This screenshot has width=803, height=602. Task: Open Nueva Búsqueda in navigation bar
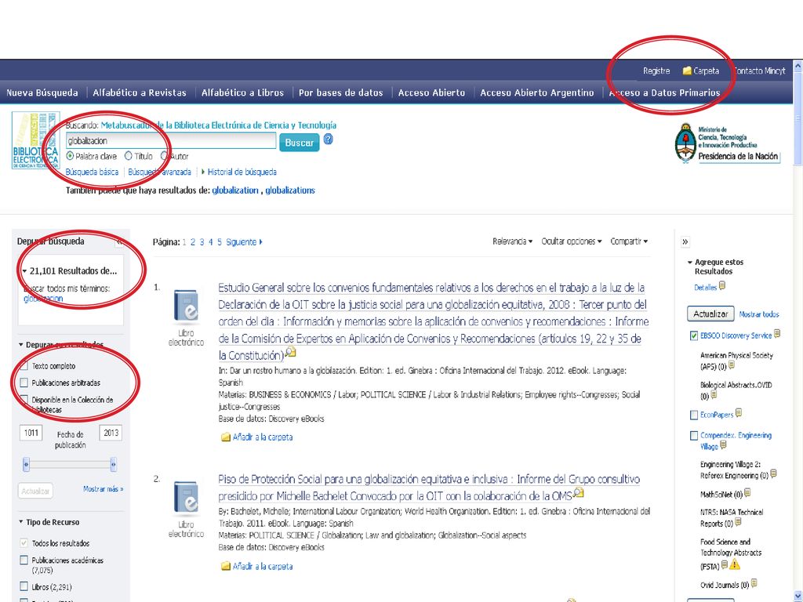42,92
